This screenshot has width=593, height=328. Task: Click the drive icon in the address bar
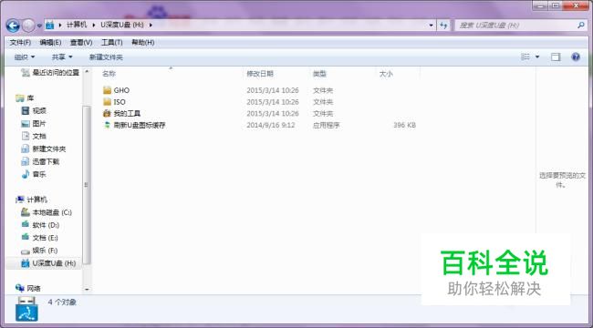click(49, 26)
